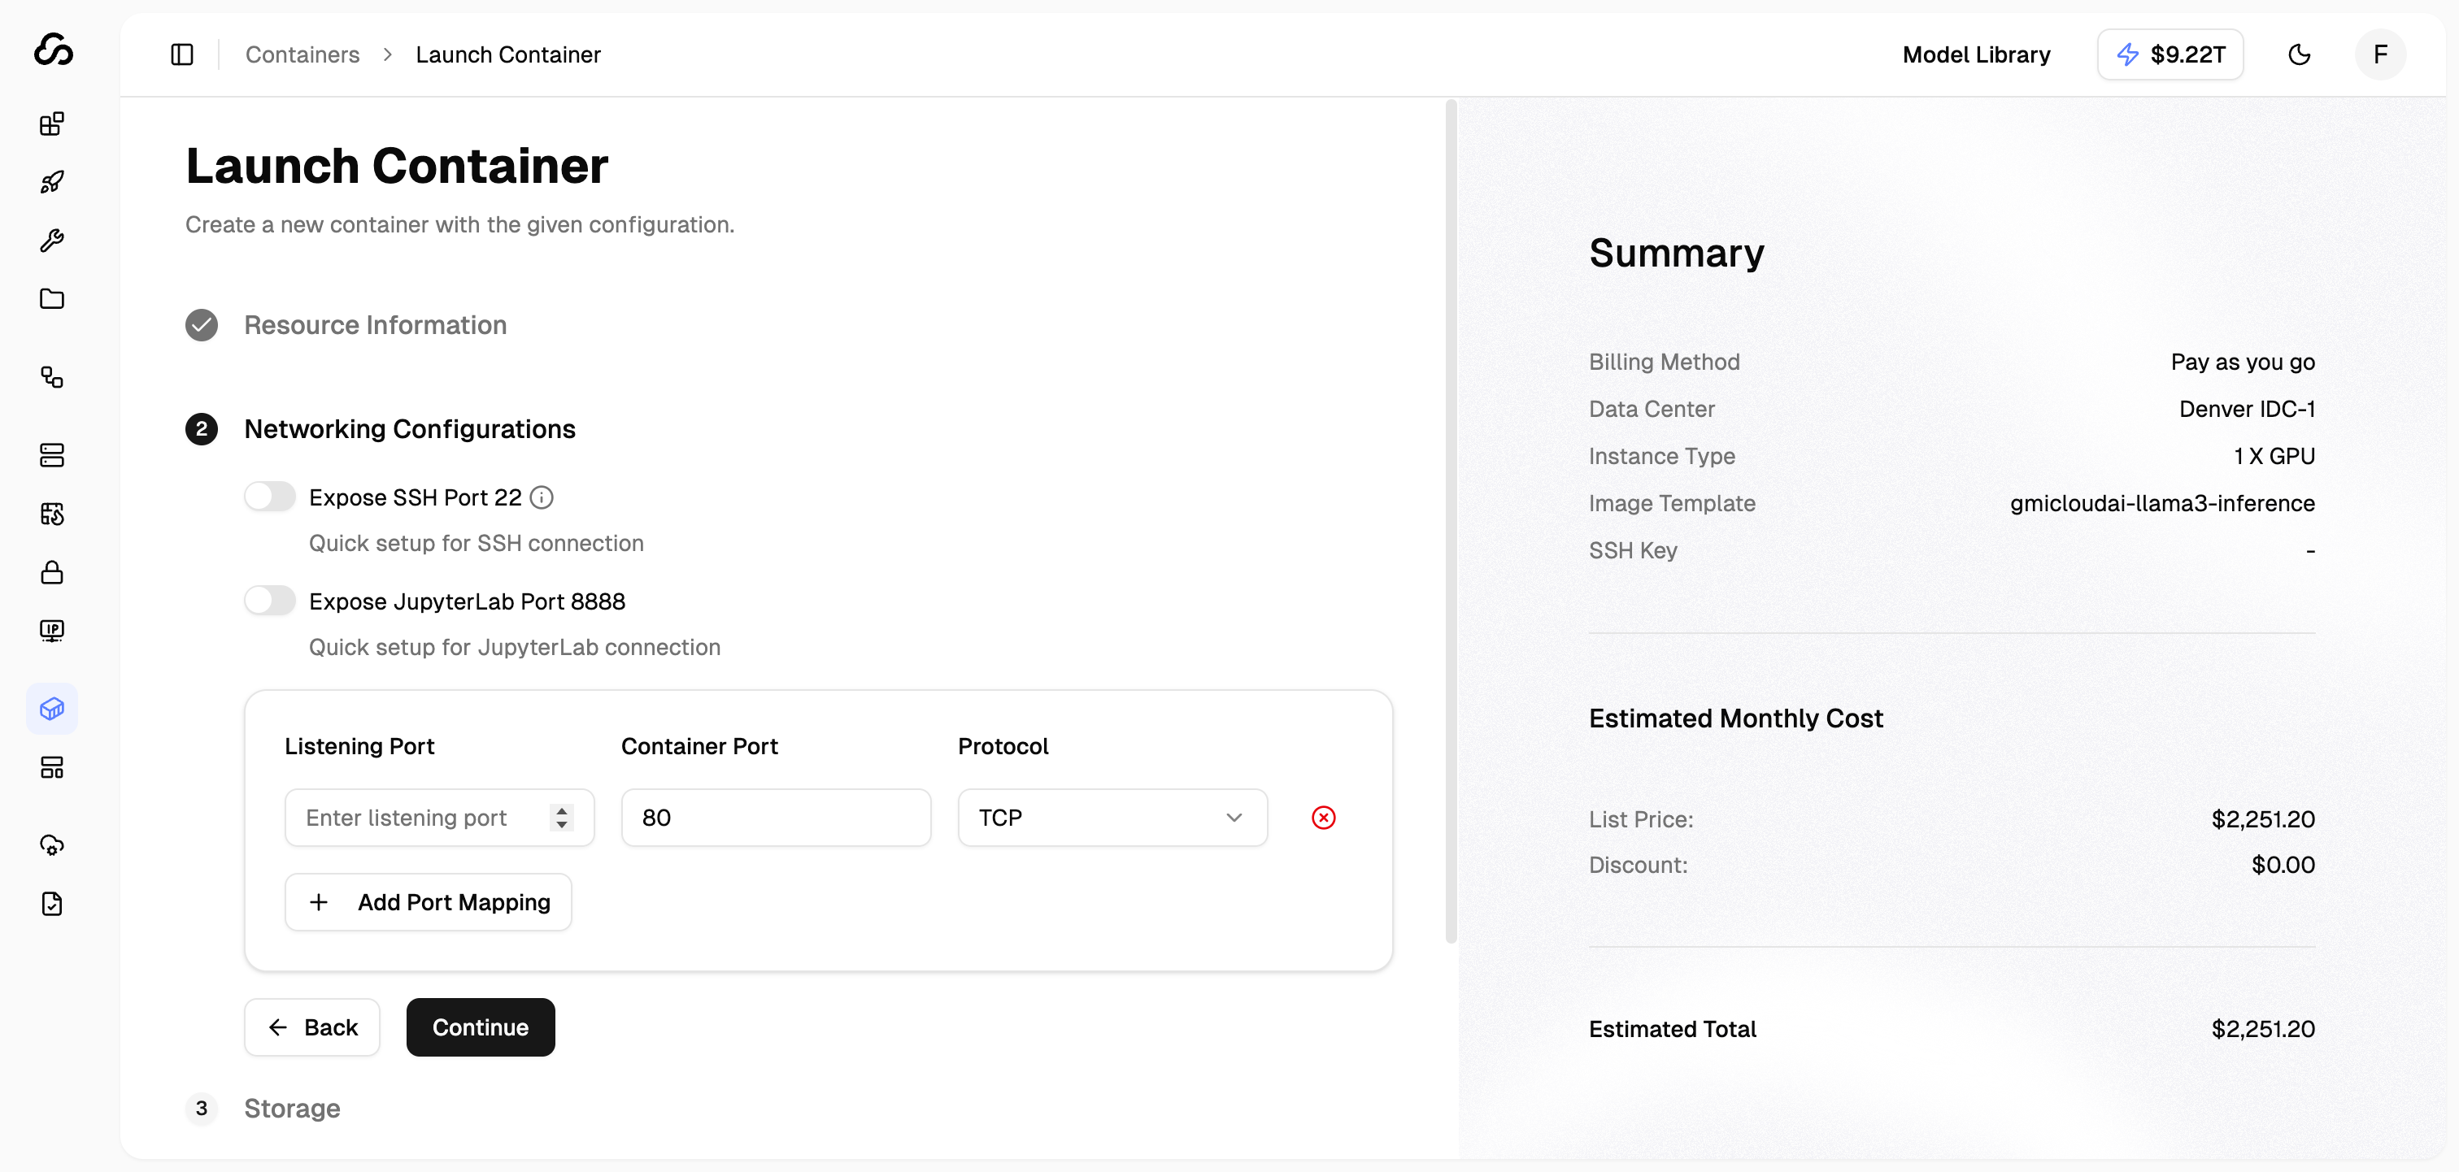Click SSH Port 22 info icon
The image size is (2459, 1172).
tap(542, 497)
